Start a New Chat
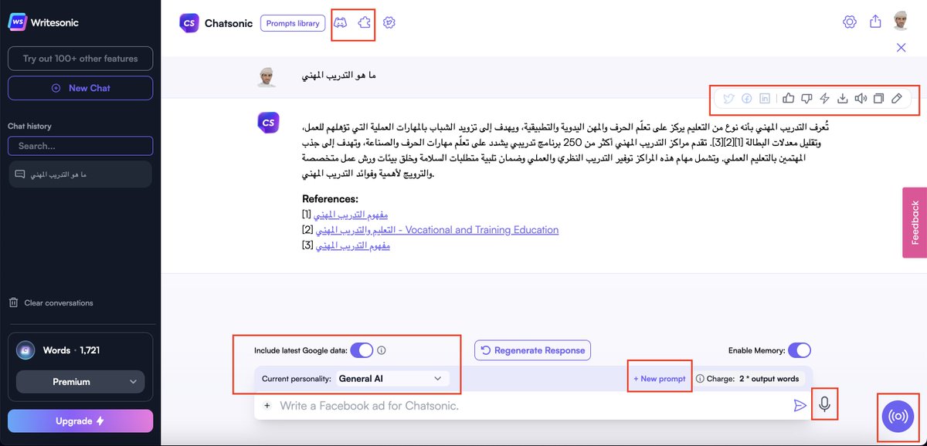 pyautogui.click(x=80, y=88)
